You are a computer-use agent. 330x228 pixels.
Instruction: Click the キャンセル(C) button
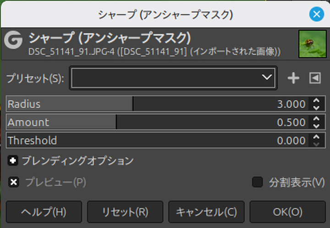(206, 212)
